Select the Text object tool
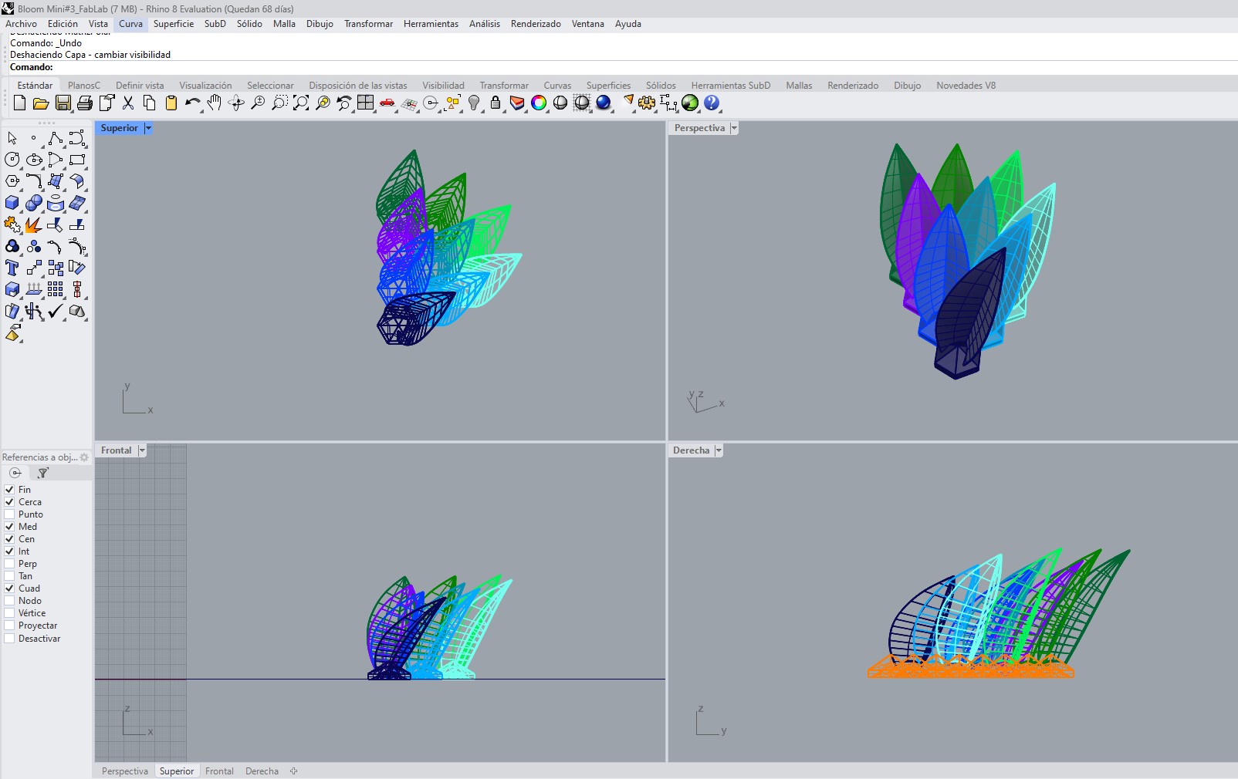The height and width of the screenshot is (779, 1238). (x=12, y=267)
